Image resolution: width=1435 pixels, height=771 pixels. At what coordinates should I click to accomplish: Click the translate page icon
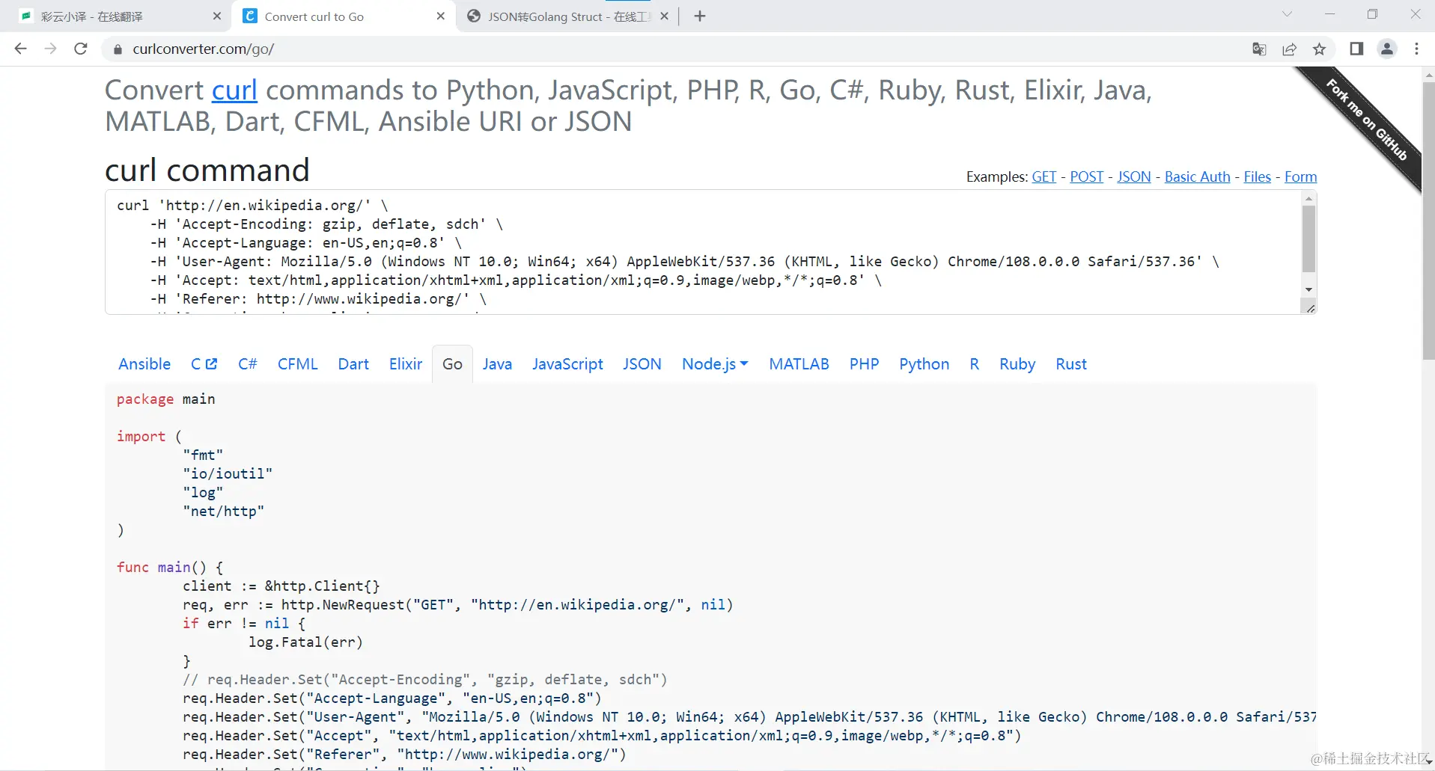point(1259,49)
